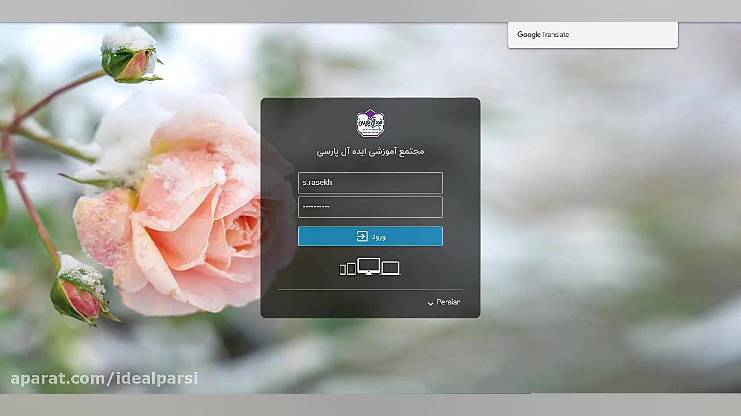The image size is (741, 416).
Task: Select the laptop device icon
Action: point(391,268)
